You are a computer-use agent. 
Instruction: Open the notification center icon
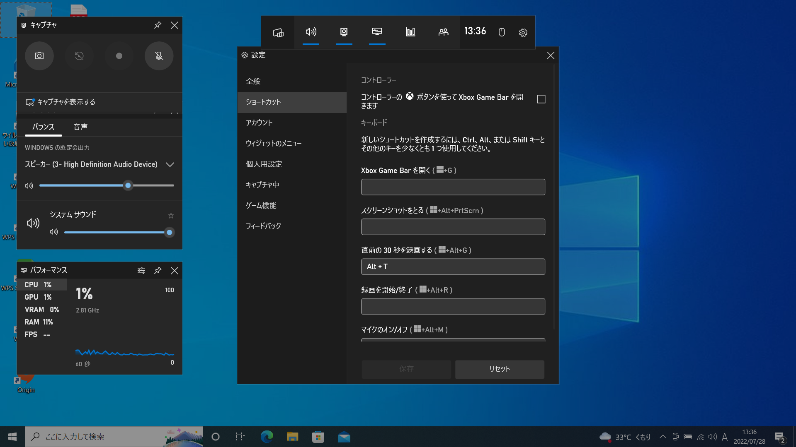[780, 437]
